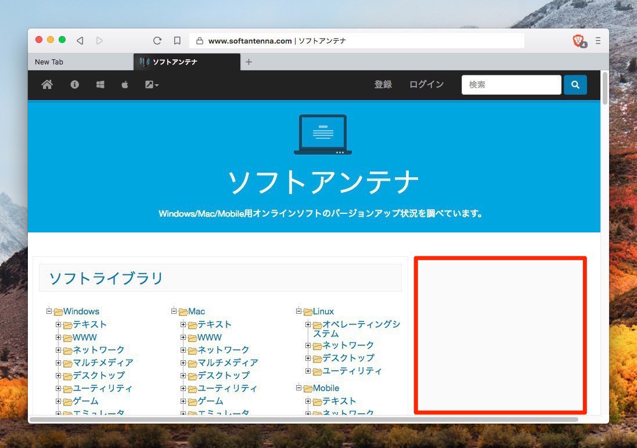Open the edit icon dropdown in the navbar
The image size is (637, 448).
[152, 85]
